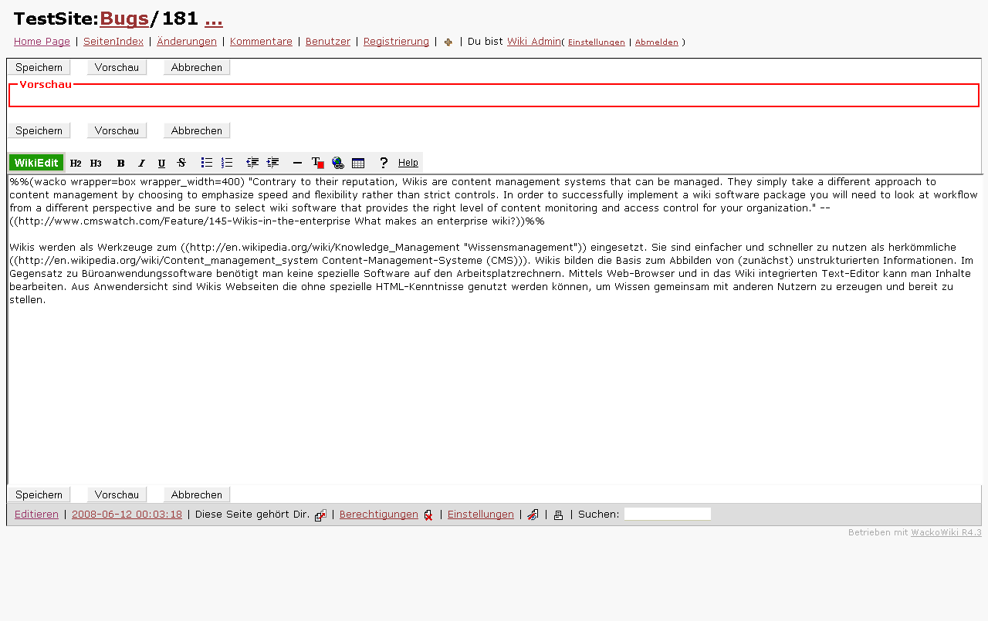Insert a table via toolbar icon
This screenshot has height=621, width=988.
(358, 163)
